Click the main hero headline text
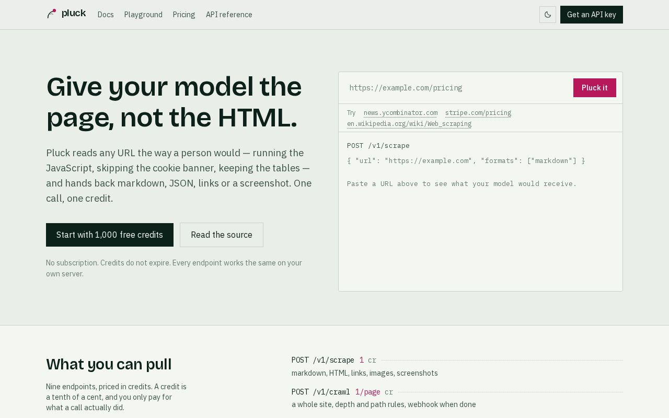The height and width of the screenshot is (418, 669). coord(174,102)
